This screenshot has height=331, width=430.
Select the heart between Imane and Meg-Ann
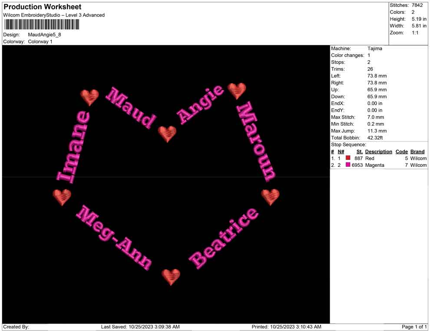pyautogui.click(x=62, y=197)
